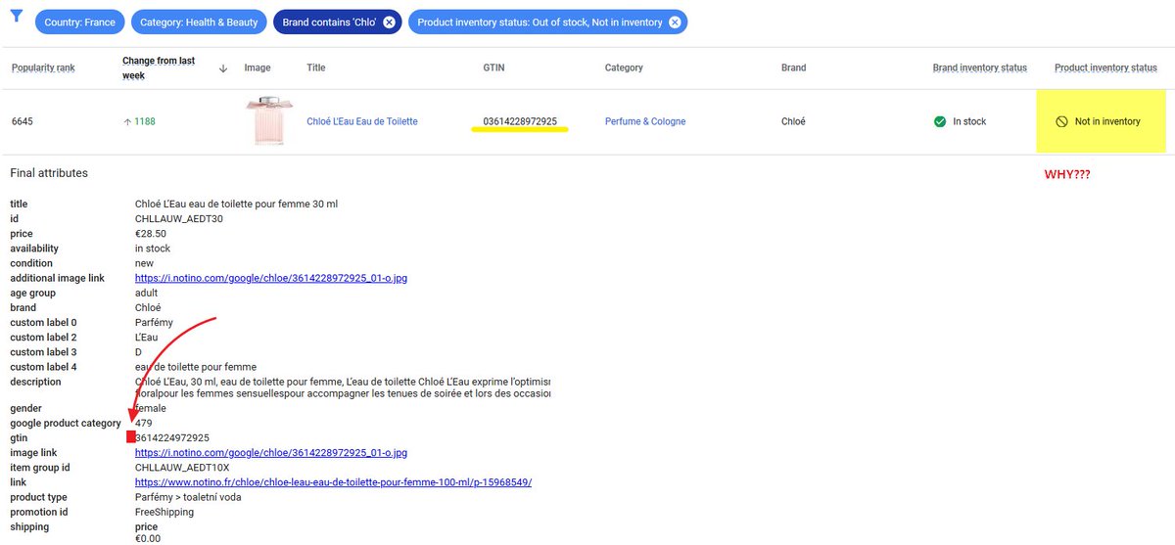The width and height of the screenshot is (1175, 545).
Task: Sort by Popularity rank column header
Action: [x=43, y=68]
